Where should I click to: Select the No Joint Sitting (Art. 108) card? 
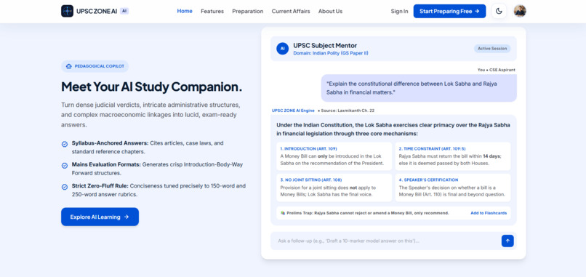click(x=334, y=188)
